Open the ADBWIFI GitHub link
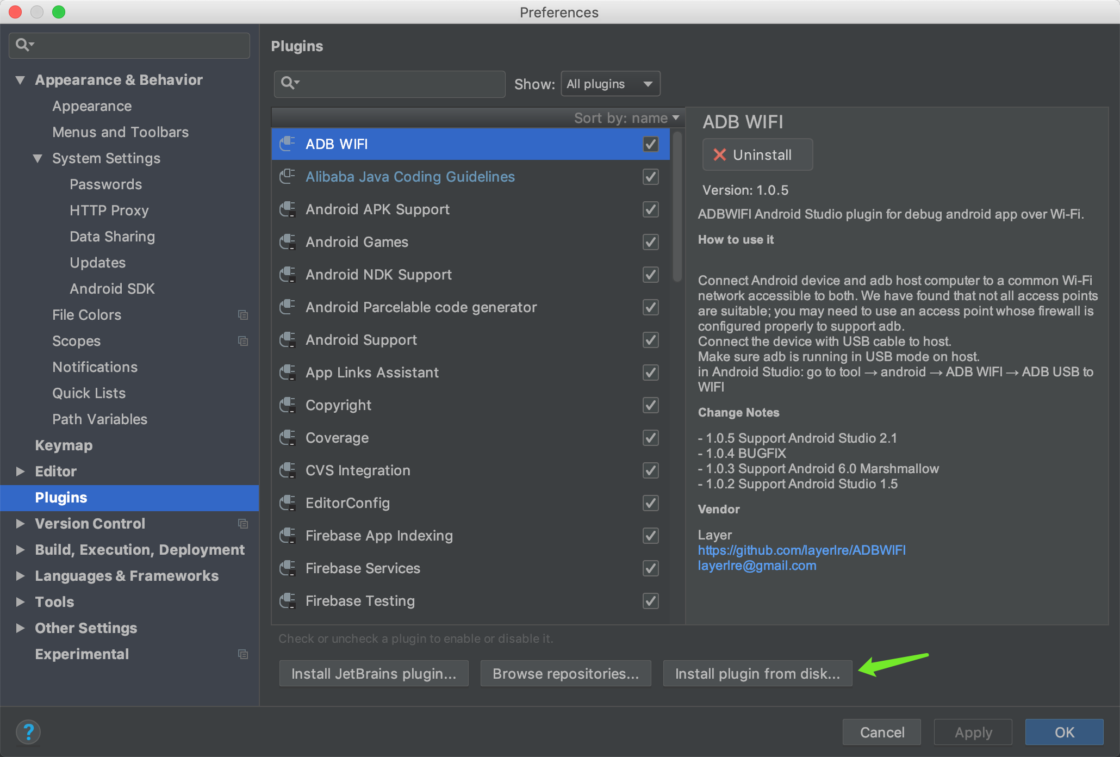Screen dimensions: 1120x757 (x=801, y=550)
